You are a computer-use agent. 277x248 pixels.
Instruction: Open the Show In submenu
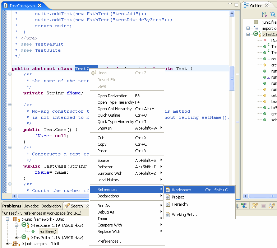127,128
